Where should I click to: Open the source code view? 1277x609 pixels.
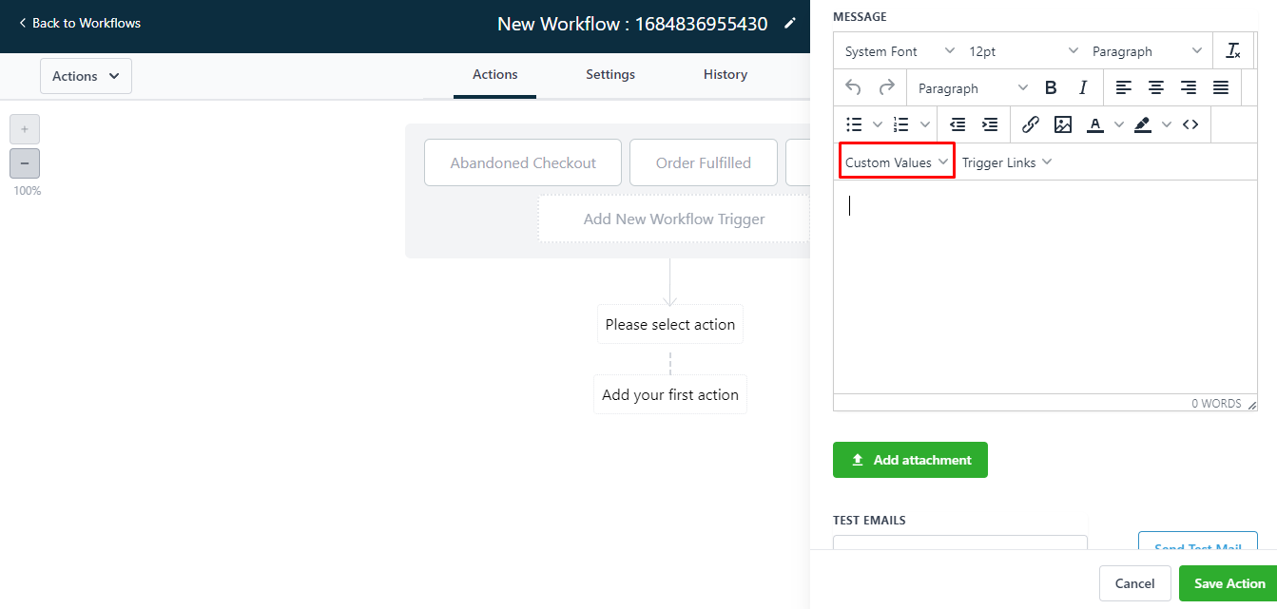pyautogui.click(x=1190, y=124)
